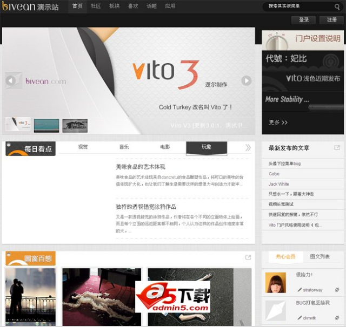Open the 快速回复的按键 article
346x327 pixels.
tap(293, 214)
